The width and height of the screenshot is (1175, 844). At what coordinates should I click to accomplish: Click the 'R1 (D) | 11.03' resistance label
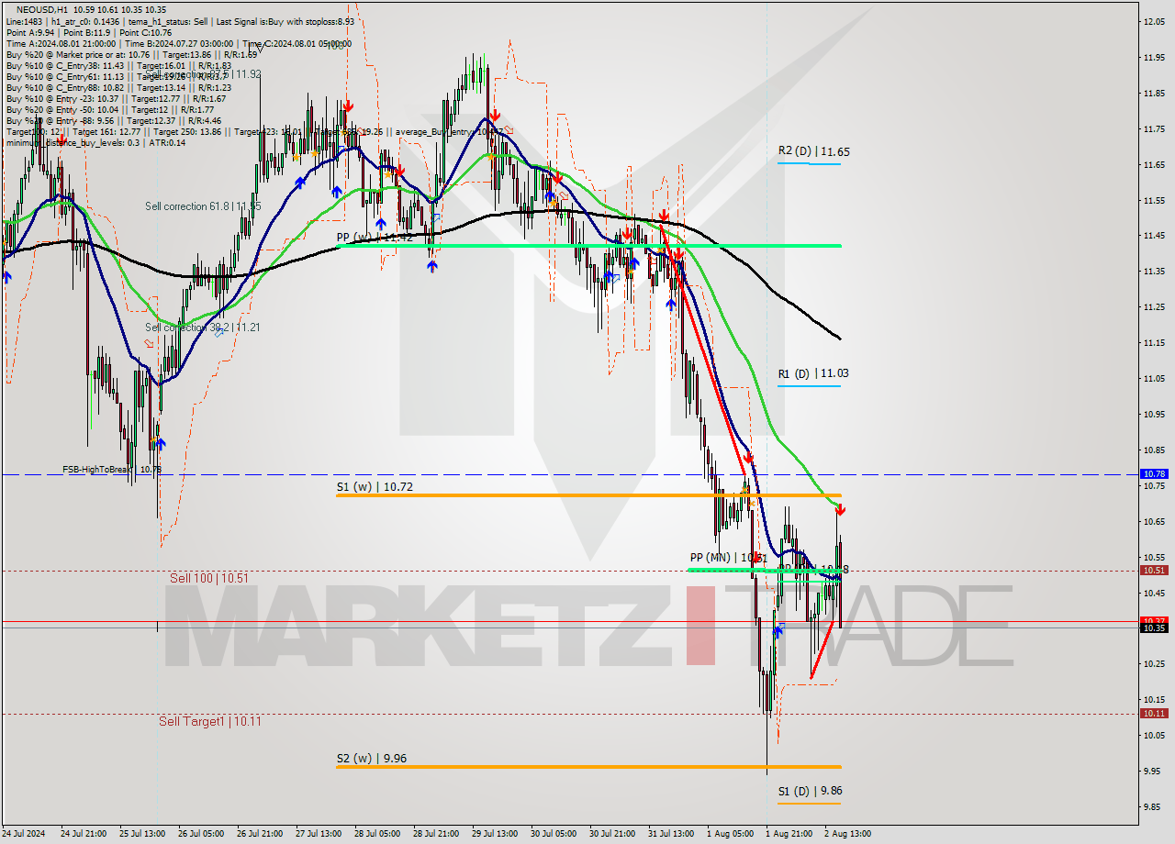click(x=813, y=373)
